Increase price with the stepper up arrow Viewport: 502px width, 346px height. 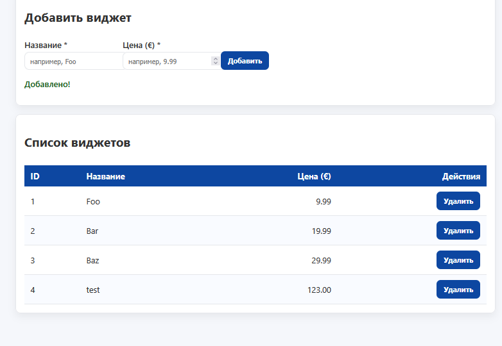[x=215, y=59]
